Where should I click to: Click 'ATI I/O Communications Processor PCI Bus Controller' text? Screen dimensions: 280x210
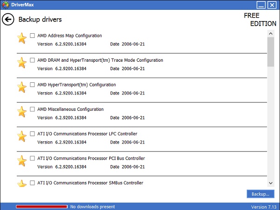pos(91,158)
